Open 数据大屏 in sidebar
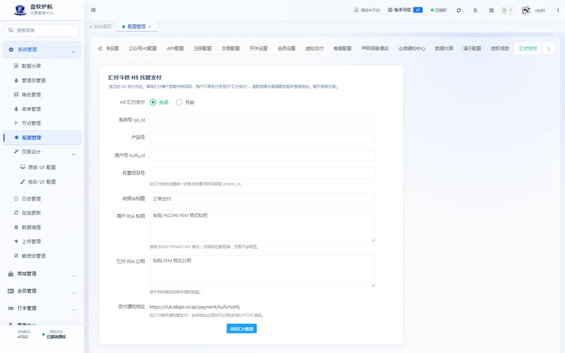Screen dimensions: 565x353 [31, 66]
